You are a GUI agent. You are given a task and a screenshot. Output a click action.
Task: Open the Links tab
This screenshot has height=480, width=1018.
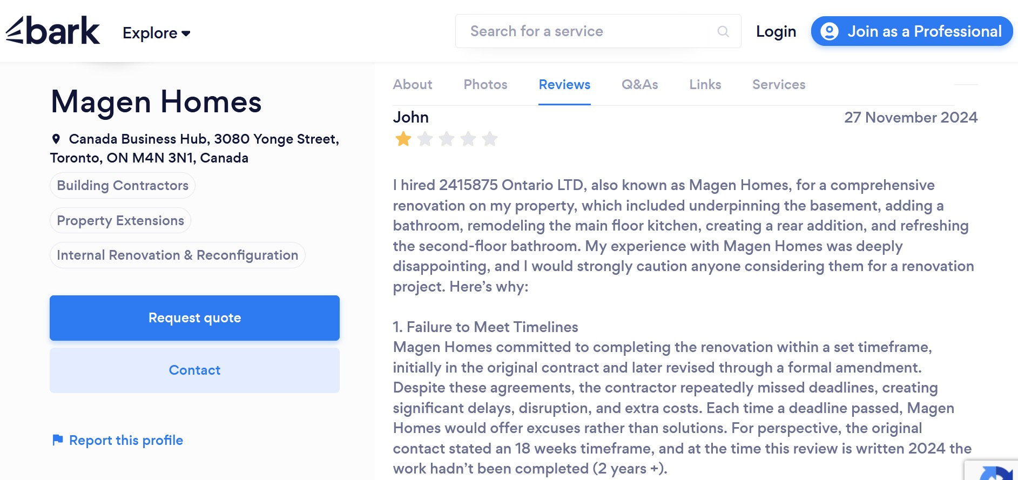(x=705, y=85)
